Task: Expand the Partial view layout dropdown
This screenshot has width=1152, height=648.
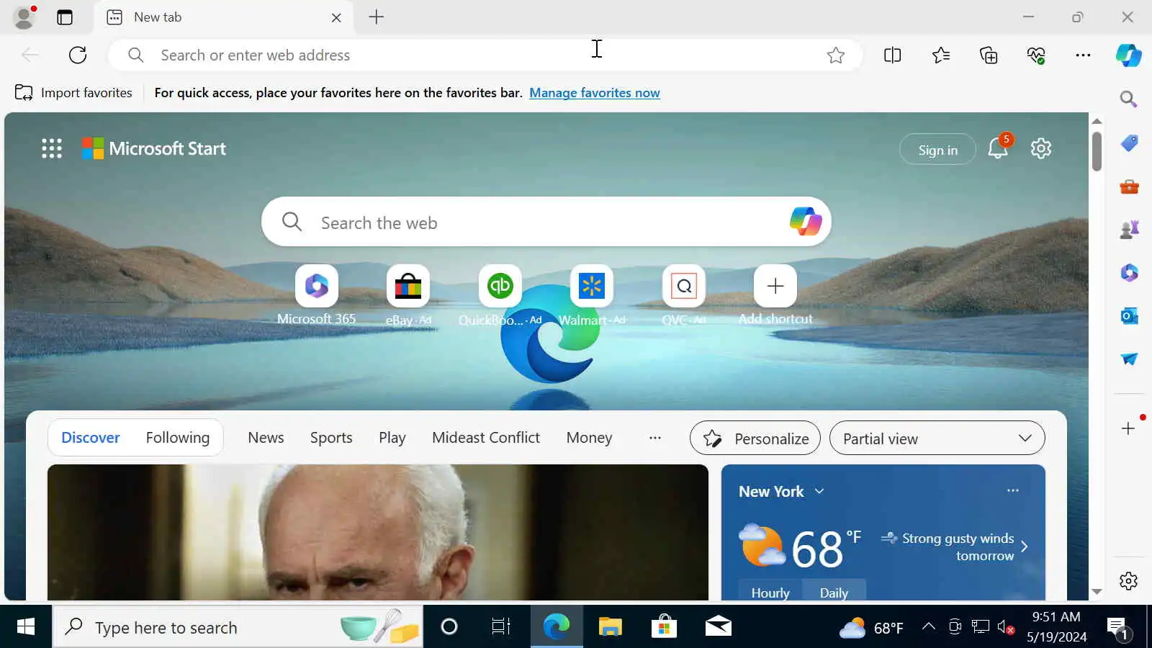Action: click(937, 438)
